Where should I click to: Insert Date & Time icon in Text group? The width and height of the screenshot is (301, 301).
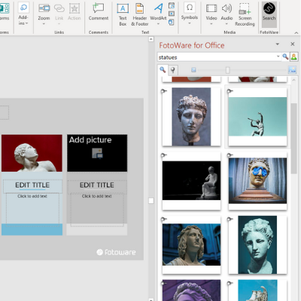[172, 5]
